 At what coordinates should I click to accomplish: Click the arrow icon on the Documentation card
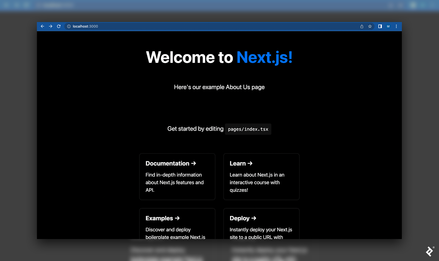pos(194,163)
